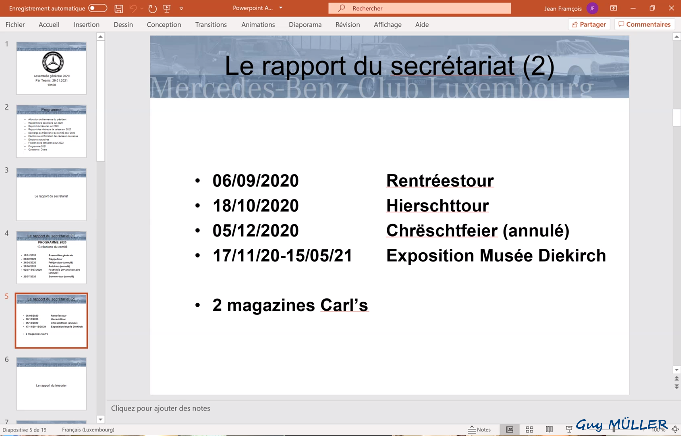Click the Save icon in title bar
The height and width of the screenshot is (436, 681).
pyautogui.click(x=118, y=8)
